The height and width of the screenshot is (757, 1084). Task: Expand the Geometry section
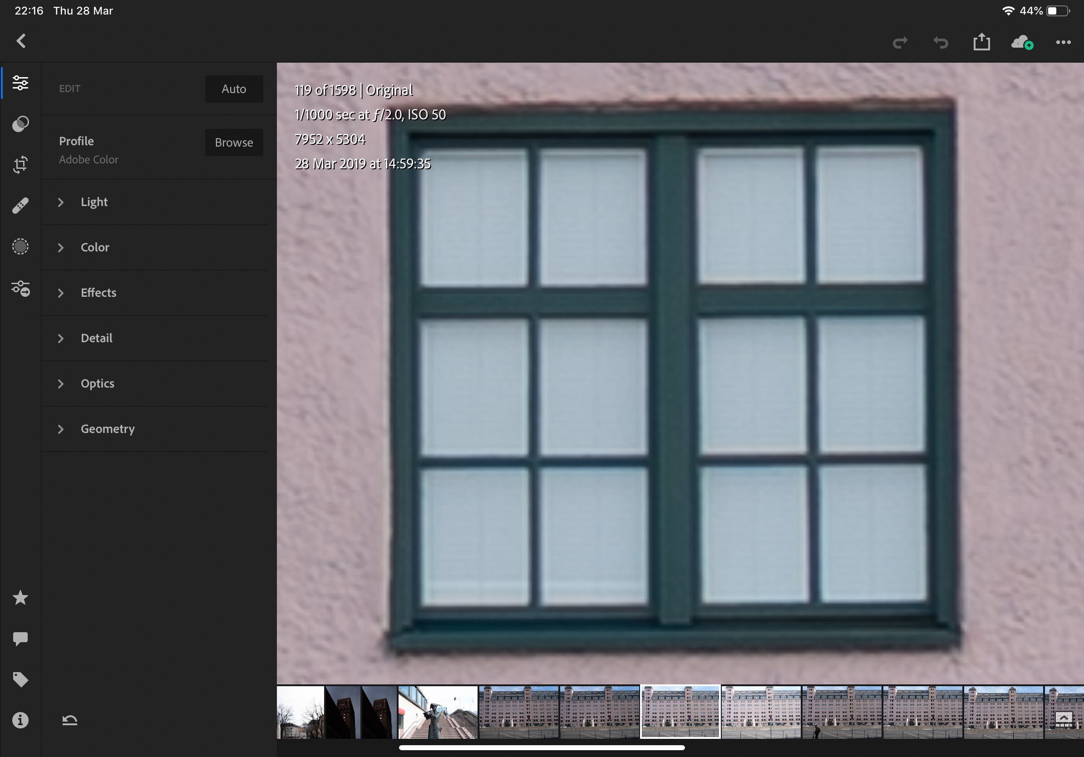[107, 429]
